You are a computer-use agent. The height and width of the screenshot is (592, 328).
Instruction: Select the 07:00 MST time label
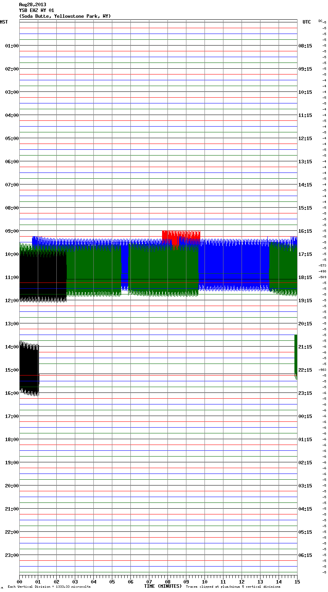[12, 185]
